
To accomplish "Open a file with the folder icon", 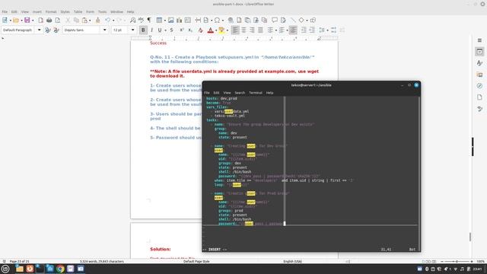I will [15, 21].
